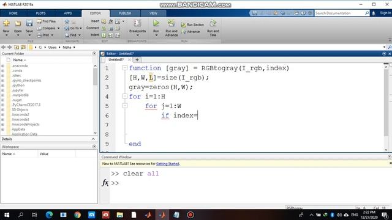Switch to the PLOTS ribbon tab

click(x=40, y=13)
